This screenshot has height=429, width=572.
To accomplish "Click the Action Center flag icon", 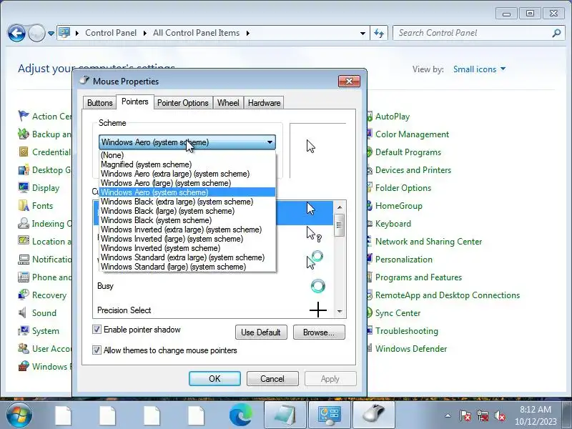I will click(24, 116).
